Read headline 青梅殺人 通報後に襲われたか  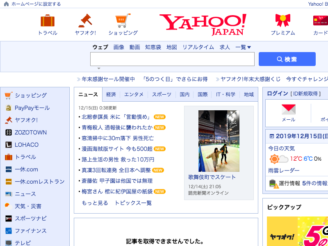point(117,128)
